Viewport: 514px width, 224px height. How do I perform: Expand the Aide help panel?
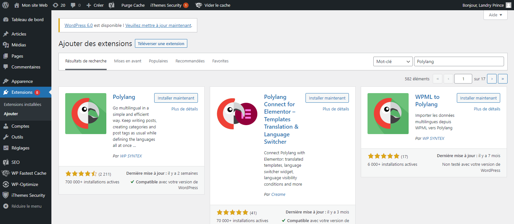click(495, 15)
